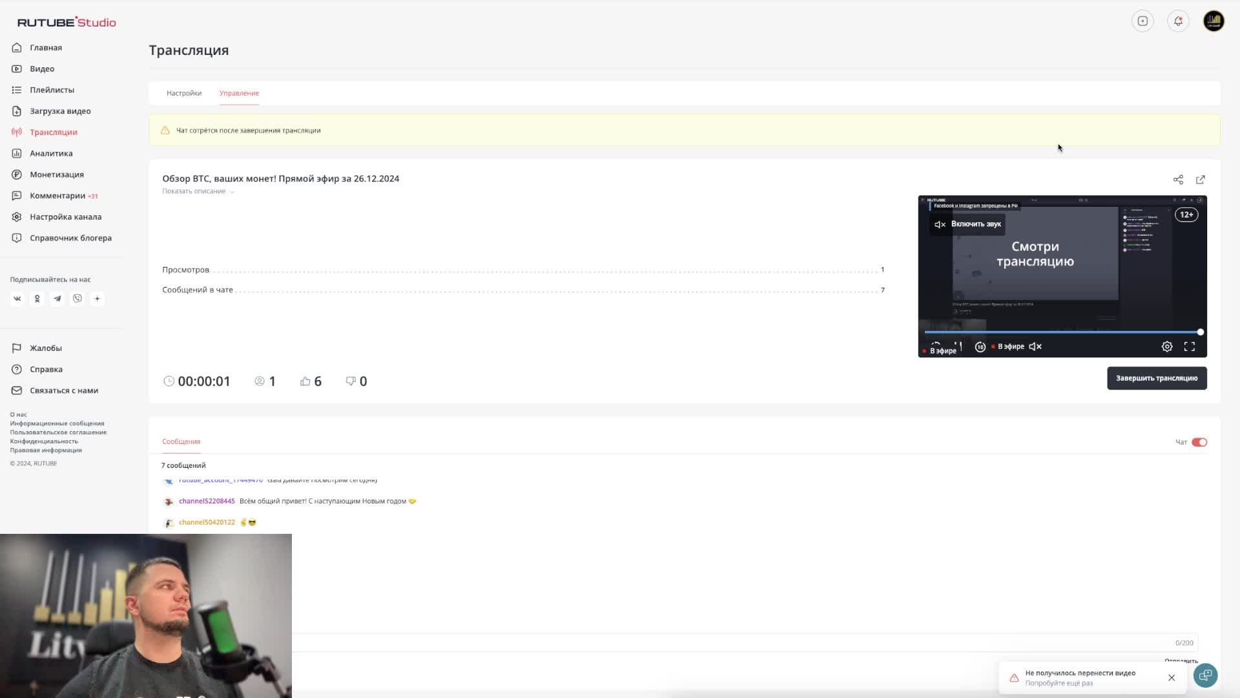
Task: Click the Справочник блогера icon
Action: pyautogui.click(x=17, y=238)
